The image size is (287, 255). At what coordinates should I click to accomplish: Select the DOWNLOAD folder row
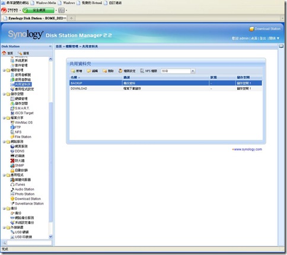pos(166,88)
